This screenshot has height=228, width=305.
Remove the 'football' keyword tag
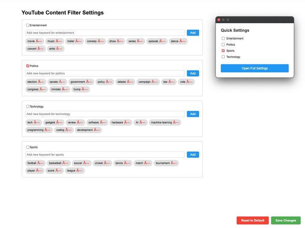[41, 163]
